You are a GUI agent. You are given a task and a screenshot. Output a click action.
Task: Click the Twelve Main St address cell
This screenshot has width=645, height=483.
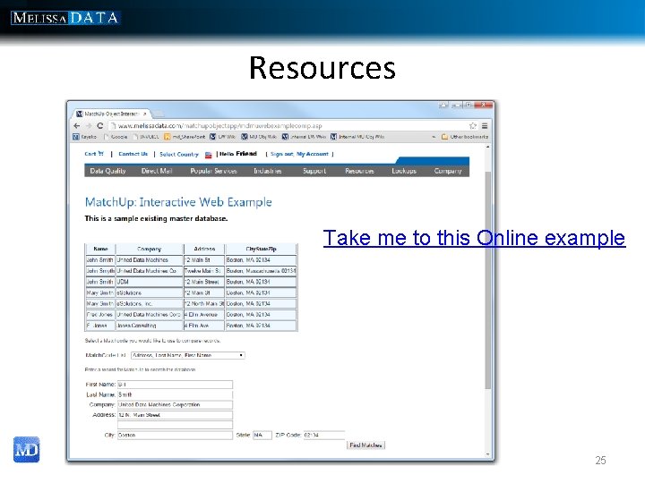coord(204,271)
